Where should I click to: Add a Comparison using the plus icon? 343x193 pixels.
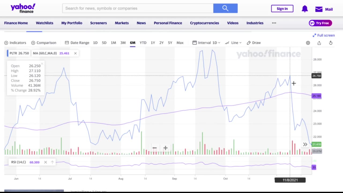33,43
